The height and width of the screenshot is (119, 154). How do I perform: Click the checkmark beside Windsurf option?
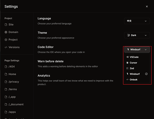click(x=146, y=74)
